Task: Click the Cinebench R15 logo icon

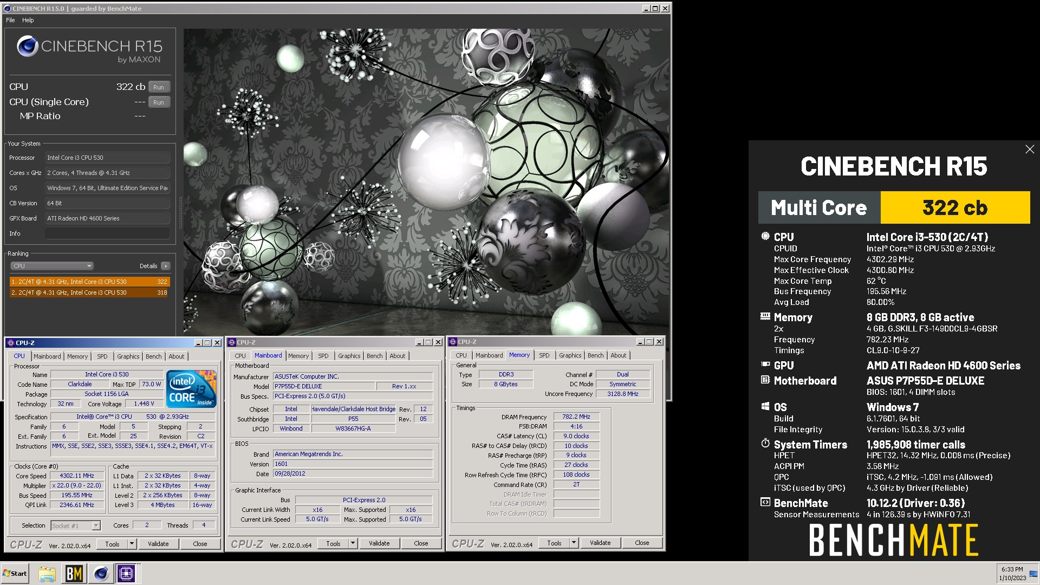Action: [27, 47]
